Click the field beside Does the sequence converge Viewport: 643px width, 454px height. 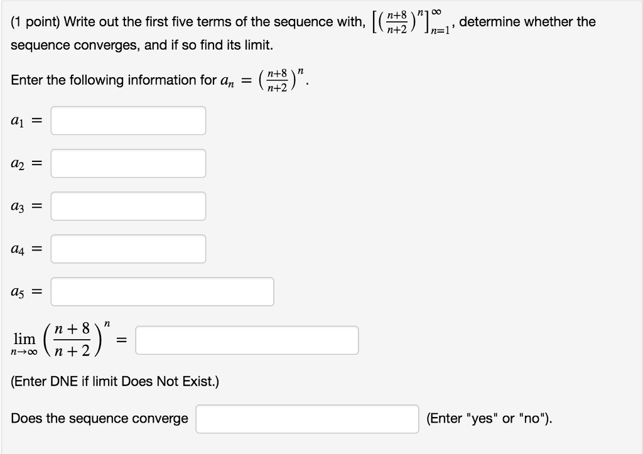(x=307, y=418)
